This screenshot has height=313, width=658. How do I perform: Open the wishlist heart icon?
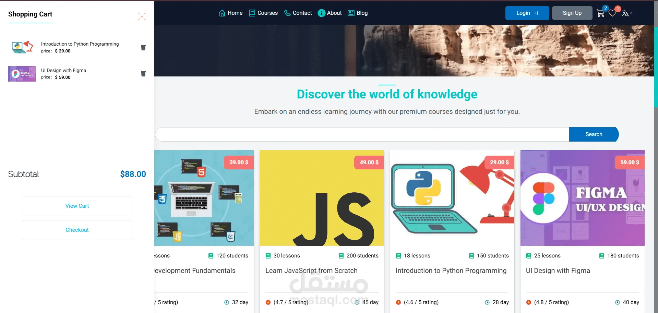point(612,13)
